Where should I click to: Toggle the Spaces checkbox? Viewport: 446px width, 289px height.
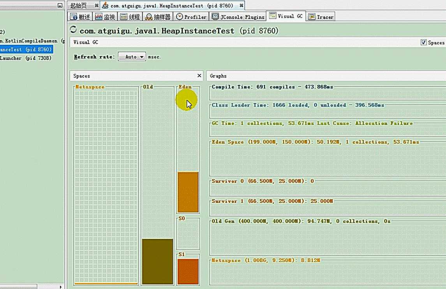pos(423,42)
